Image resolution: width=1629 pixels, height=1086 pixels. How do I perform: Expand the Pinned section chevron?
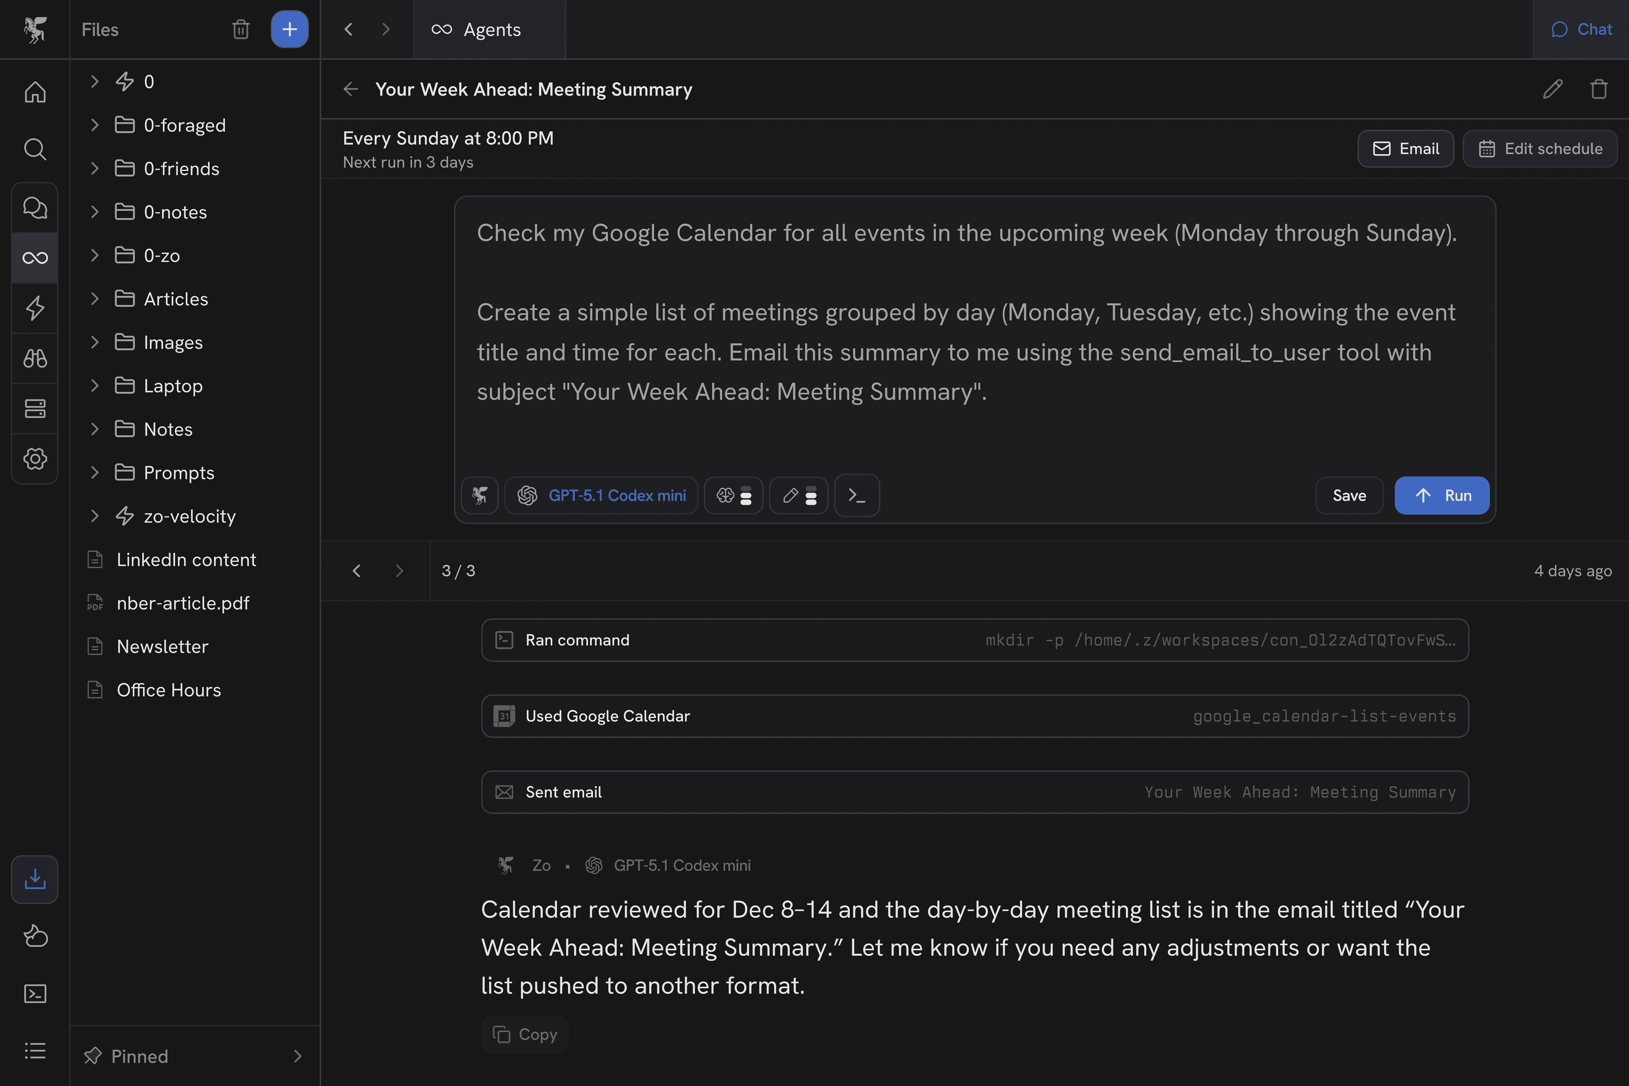[298, 1055]
